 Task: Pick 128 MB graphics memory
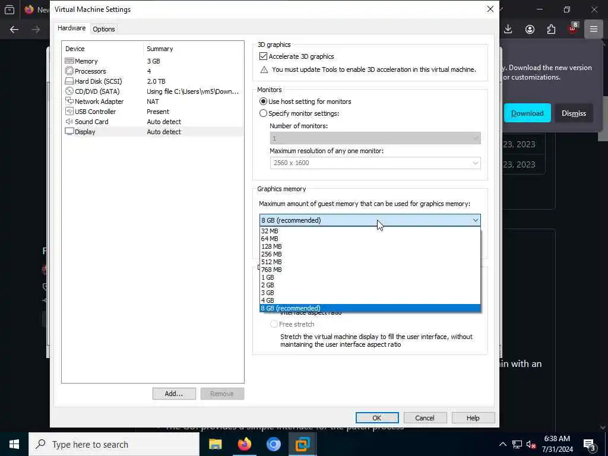tap(370, 246)
